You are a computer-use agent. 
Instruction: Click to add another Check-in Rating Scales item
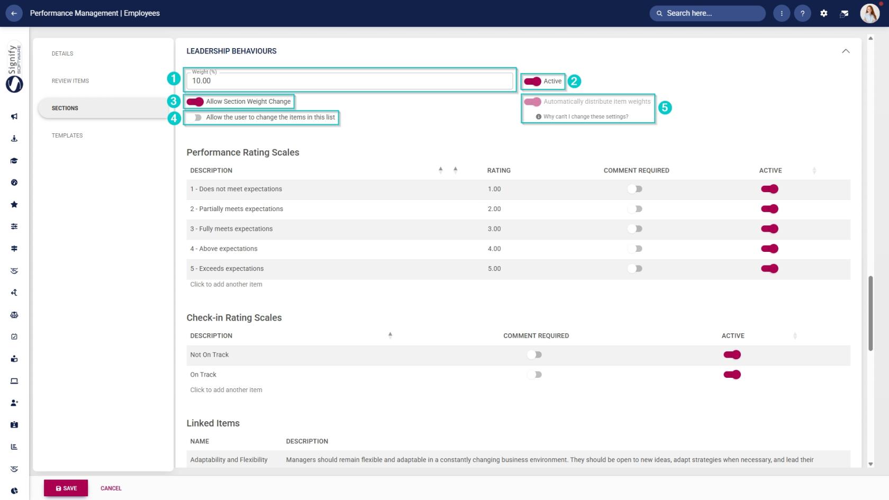226,390
